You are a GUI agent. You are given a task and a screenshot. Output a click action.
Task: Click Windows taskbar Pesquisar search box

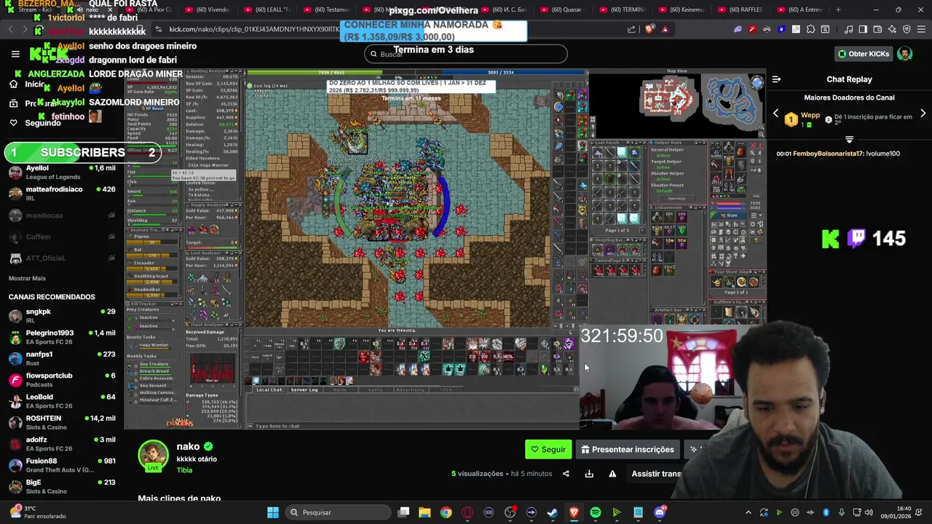(x=336, y=512)
